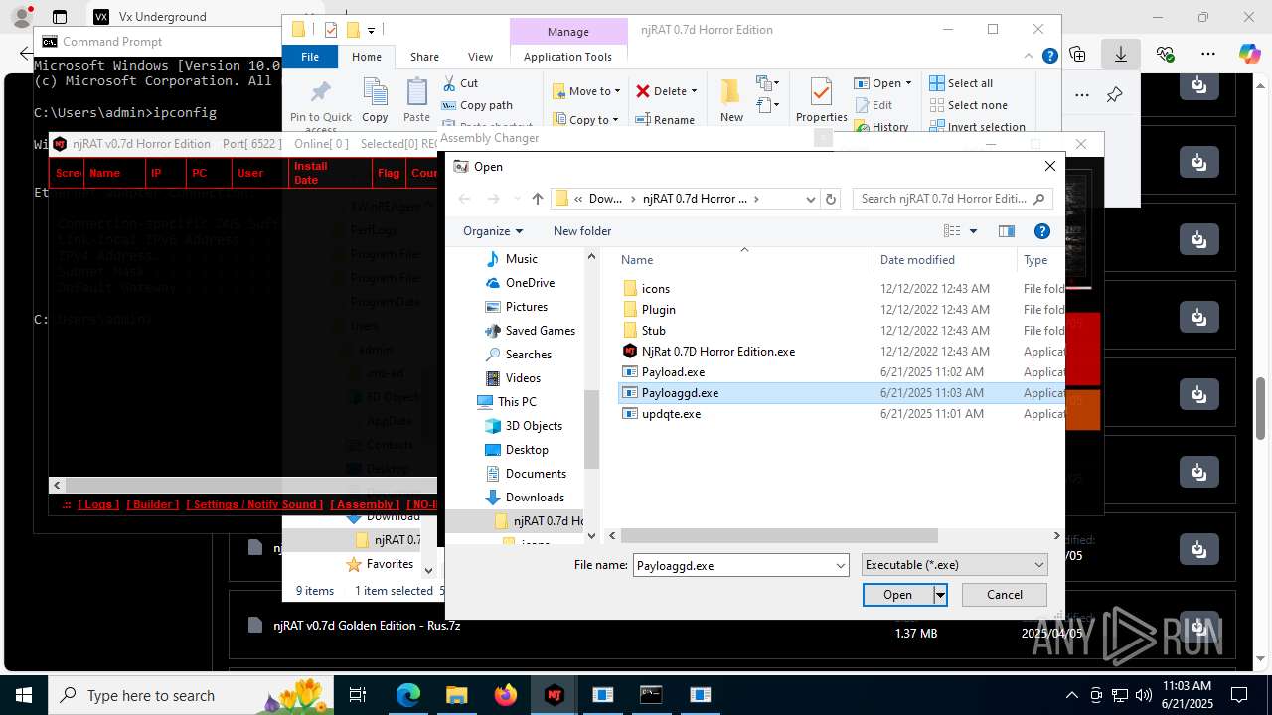The image size is (1272, 715).
Task: Select Documents in the navigation tree
Action: tap(536, 473)
